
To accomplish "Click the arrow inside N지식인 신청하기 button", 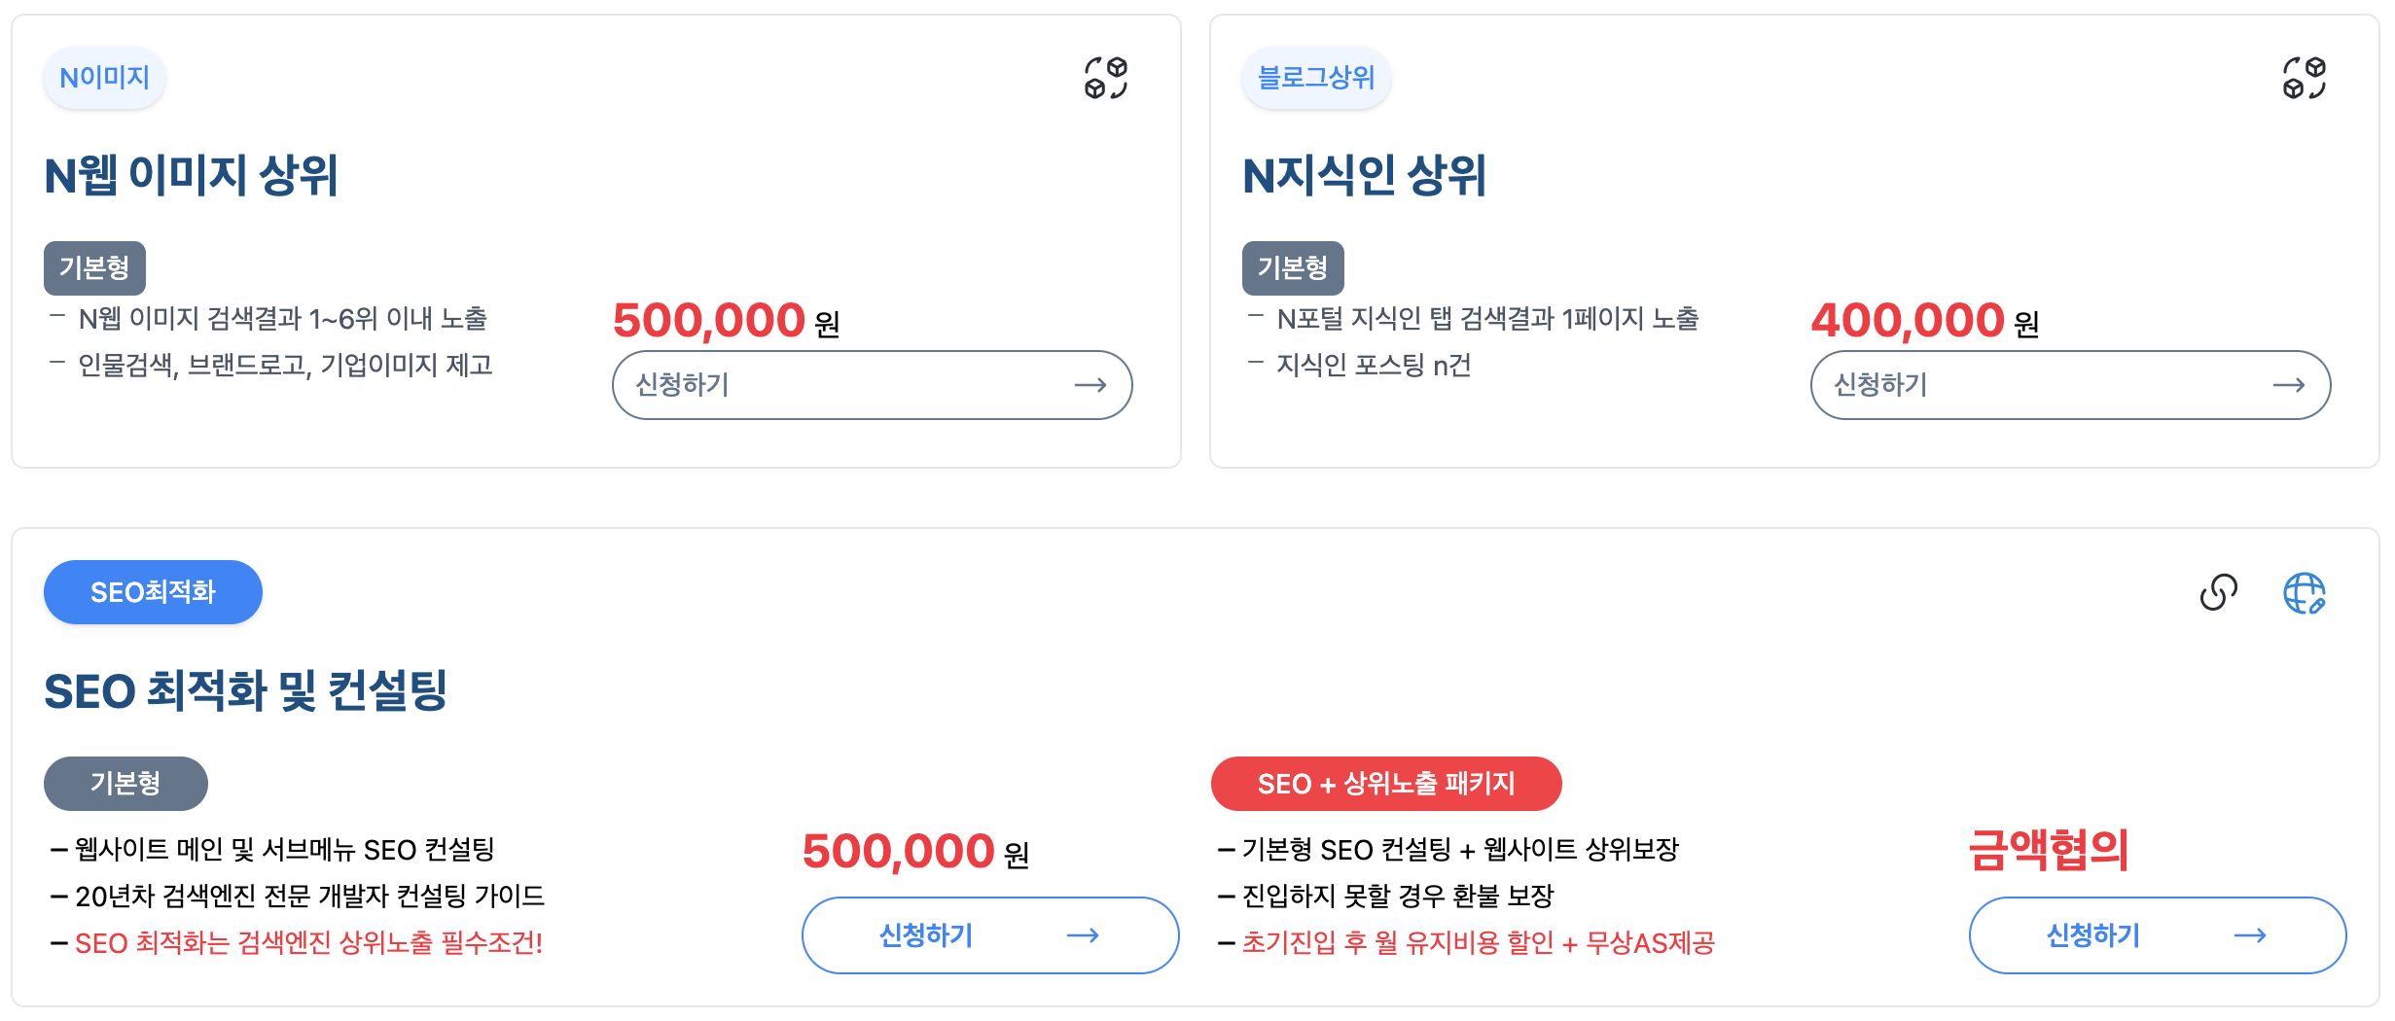I will (2291, 385).
